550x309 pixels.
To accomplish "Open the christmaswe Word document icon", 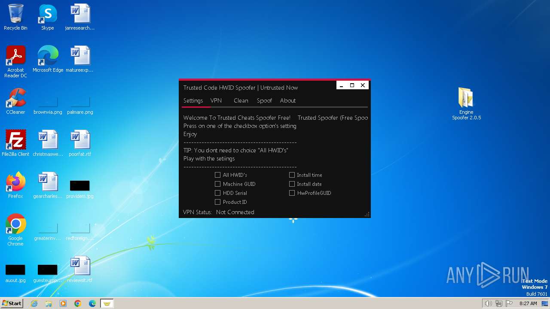I will (48, 143).
